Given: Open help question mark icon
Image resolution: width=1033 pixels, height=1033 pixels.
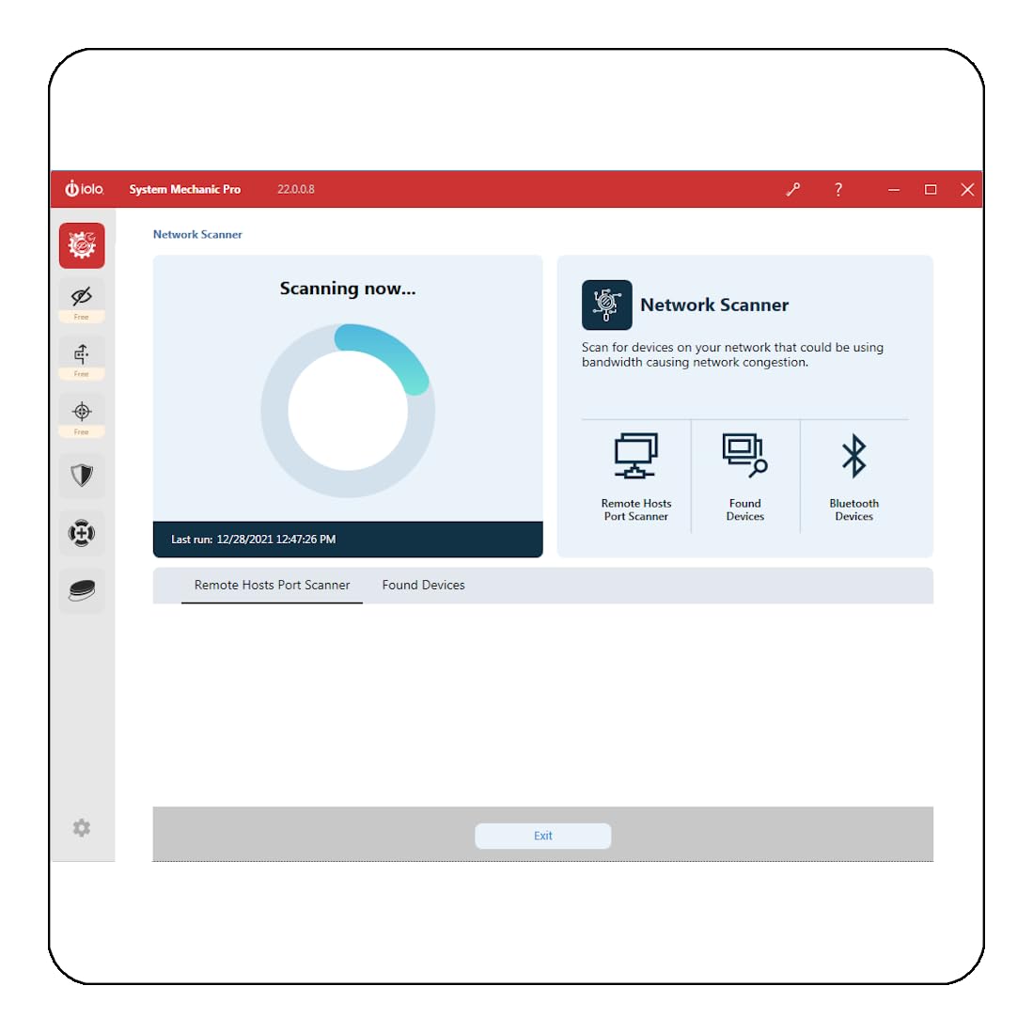Looking at the screenshot, I should [x=838, y=190].
